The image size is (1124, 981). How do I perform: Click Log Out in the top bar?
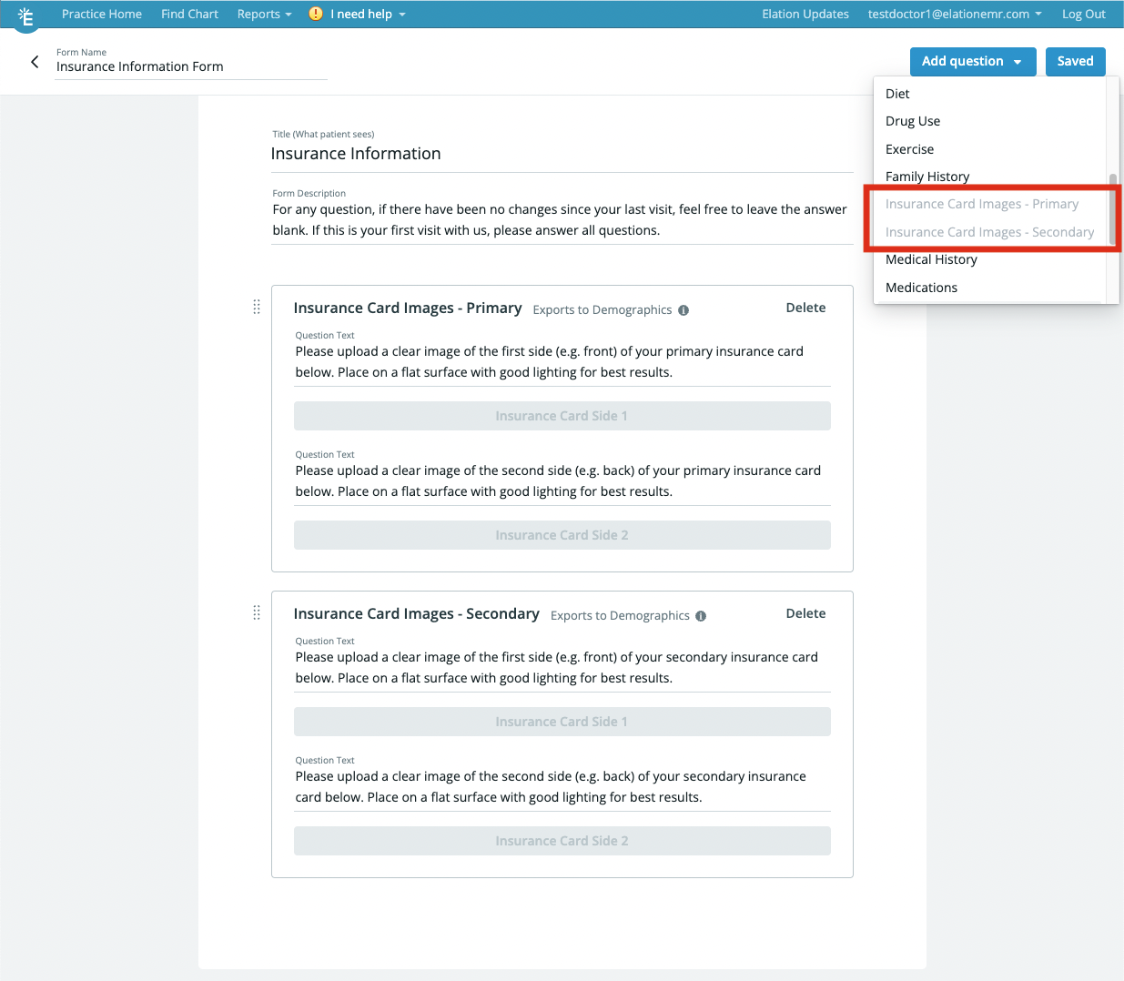coord(1083,14)
